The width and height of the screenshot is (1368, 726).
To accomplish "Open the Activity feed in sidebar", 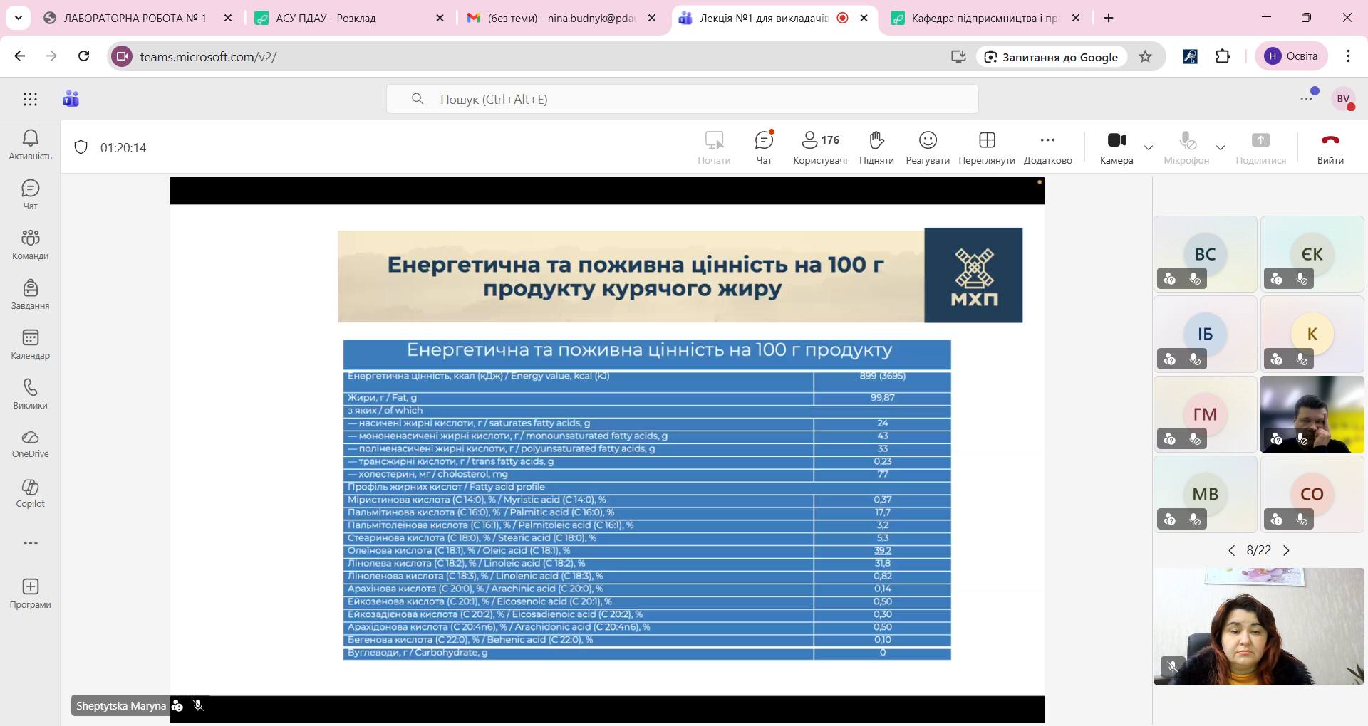I will [x=30, y=144].
